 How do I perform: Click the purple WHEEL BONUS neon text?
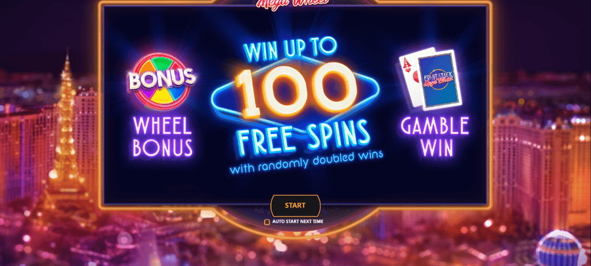point(162,137)
